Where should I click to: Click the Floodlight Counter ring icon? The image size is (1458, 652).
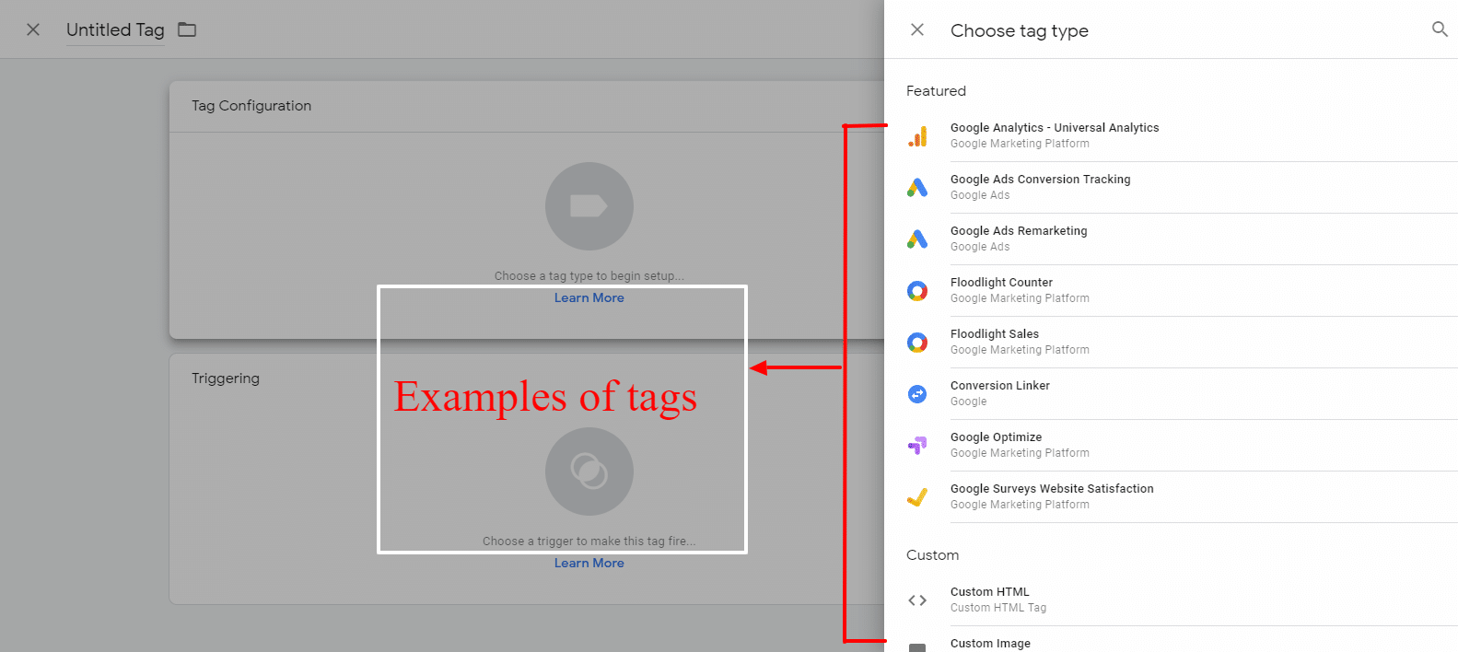(x=917, y=291)
